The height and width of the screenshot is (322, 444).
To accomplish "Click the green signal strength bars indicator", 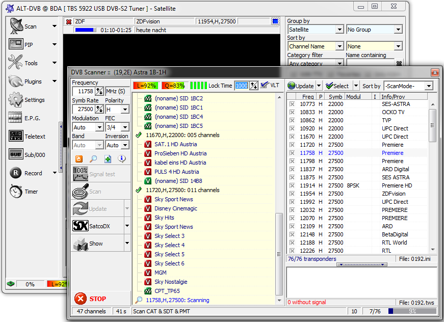I will [198, 85].
